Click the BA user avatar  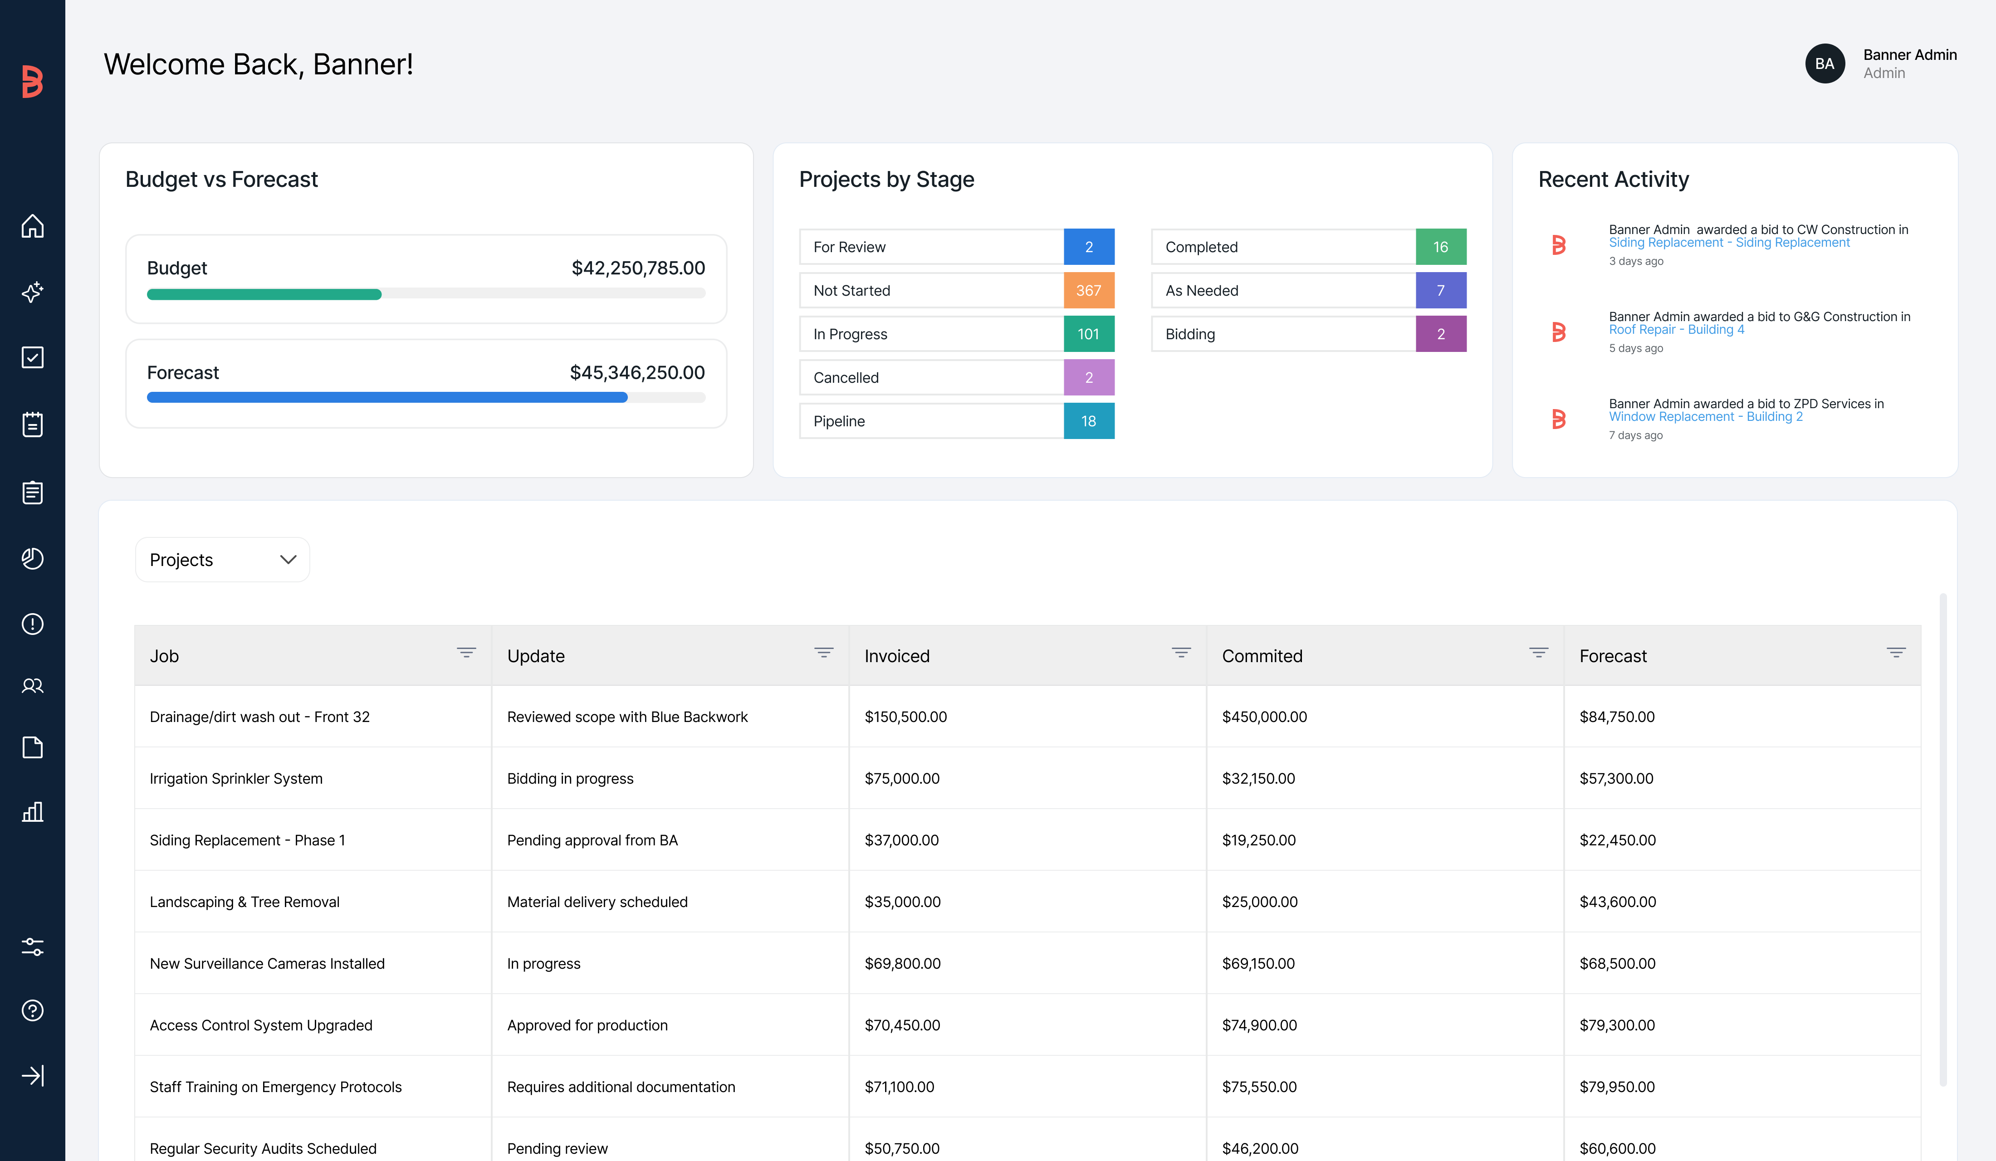[1825, 63]
